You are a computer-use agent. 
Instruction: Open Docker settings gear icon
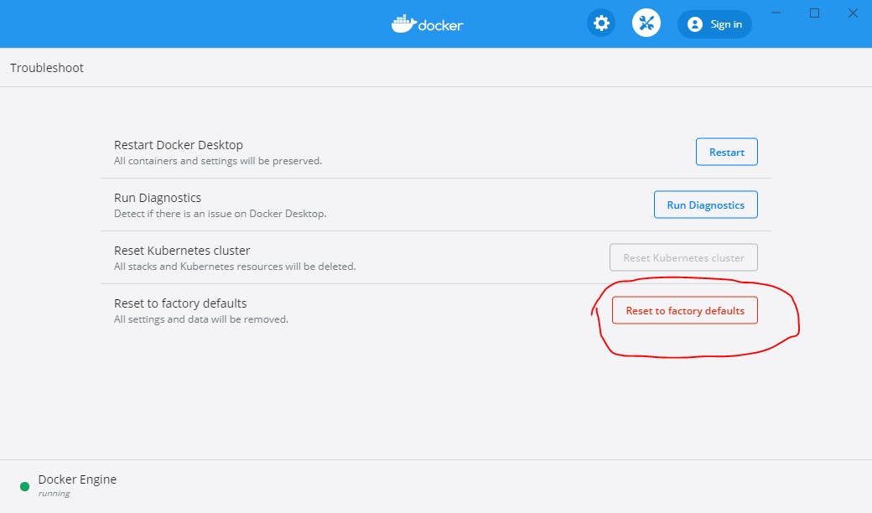click(x=601, y=23)
